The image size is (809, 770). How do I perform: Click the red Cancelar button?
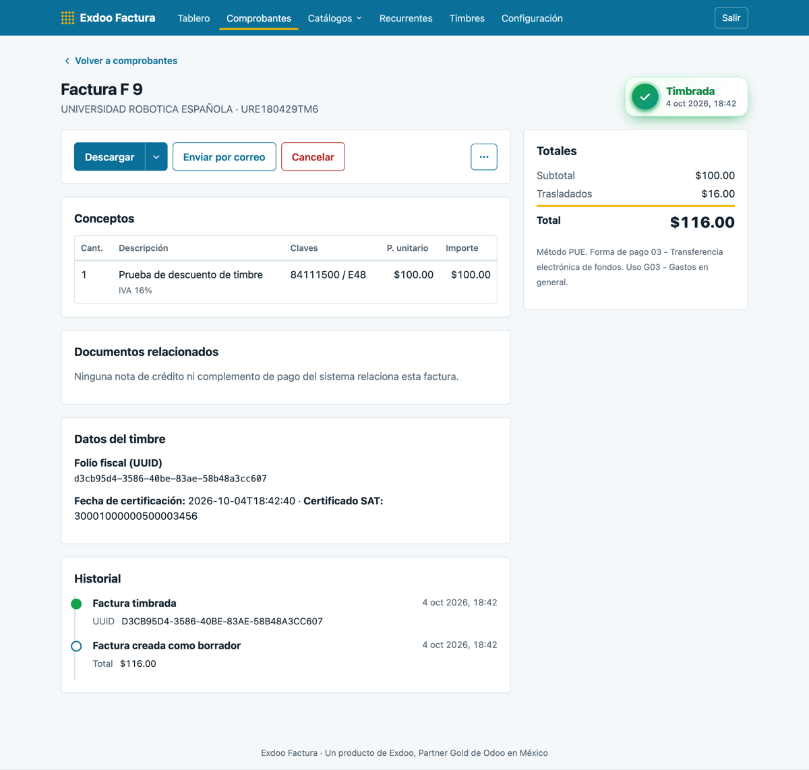(313, 157)
